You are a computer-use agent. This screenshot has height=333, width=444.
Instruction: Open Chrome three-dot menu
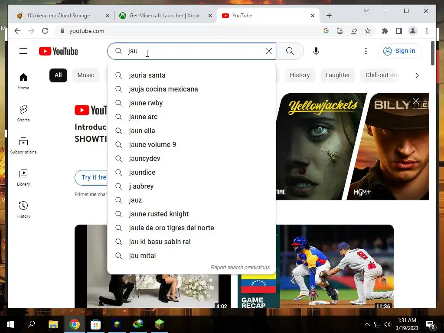(427, 31)
